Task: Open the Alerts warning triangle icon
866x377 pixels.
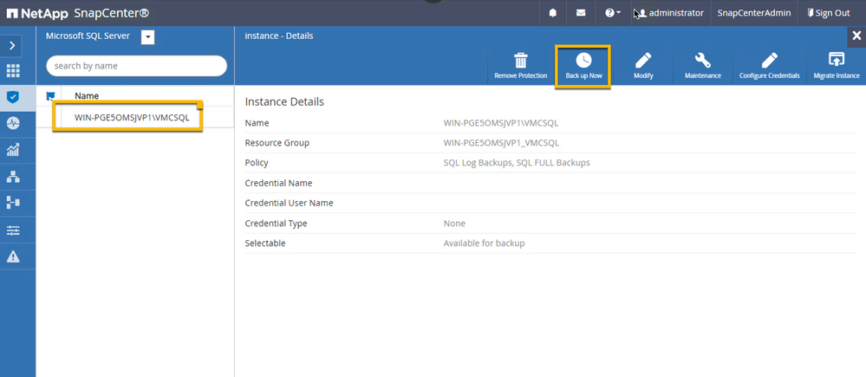Action: (13, 257)
